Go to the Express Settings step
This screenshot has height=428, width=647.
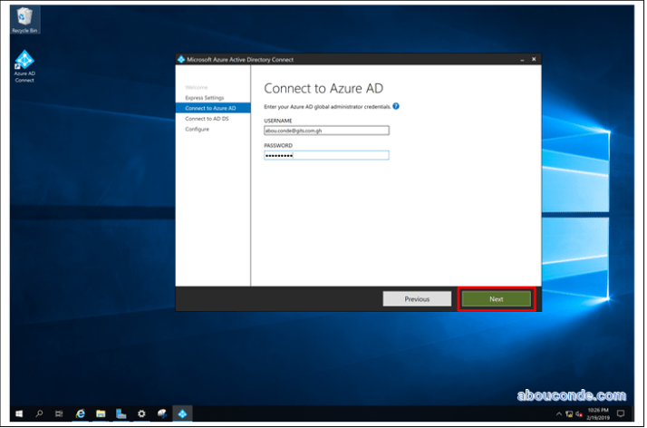pyautogui.click(x=205, y=97)
